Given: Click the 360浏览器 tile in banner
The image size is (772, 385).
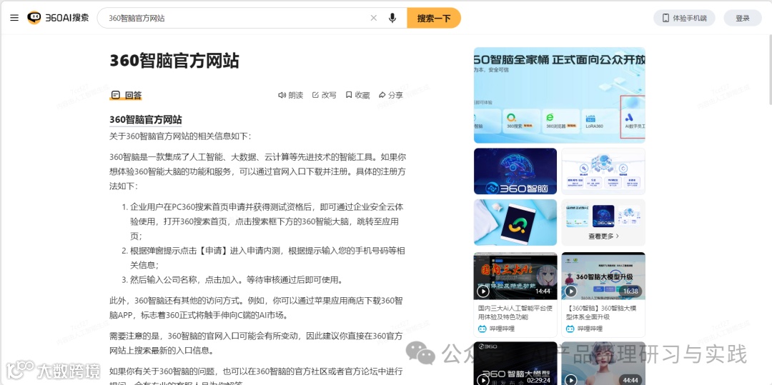Looking at the screenshot, I should pos(561,121).
